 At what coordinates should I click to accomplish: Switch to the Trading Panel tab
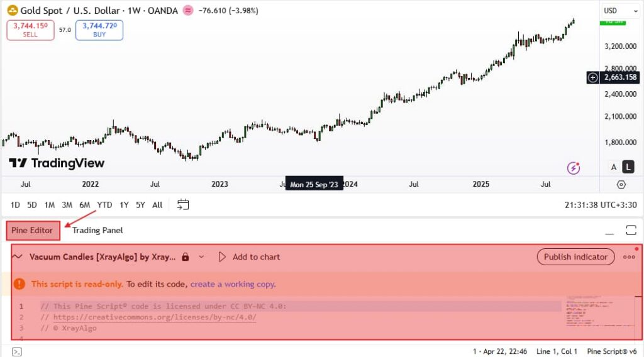97,230
